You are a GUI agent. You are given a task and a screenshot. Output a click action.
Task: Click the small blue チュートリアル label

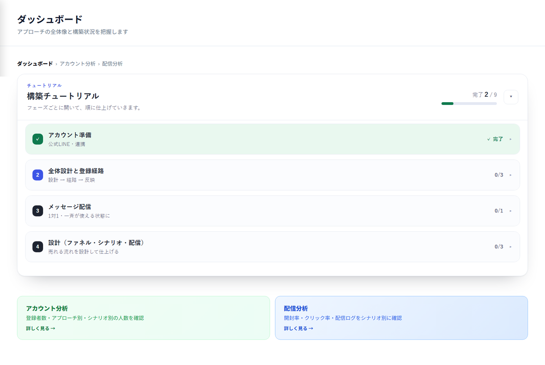tap(45, 85)
